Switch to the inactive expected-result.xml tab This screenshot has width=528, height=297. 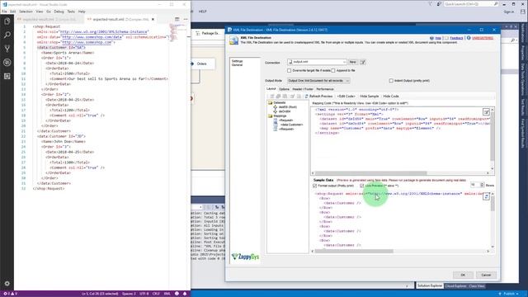pyautogui.click(x=49, y=19)
